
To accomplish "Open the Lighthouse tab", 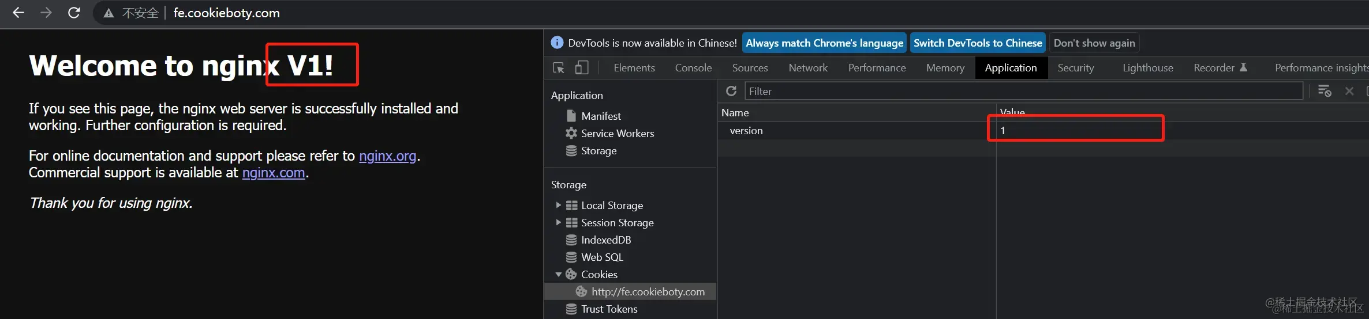I will (x=1147, y=68).
